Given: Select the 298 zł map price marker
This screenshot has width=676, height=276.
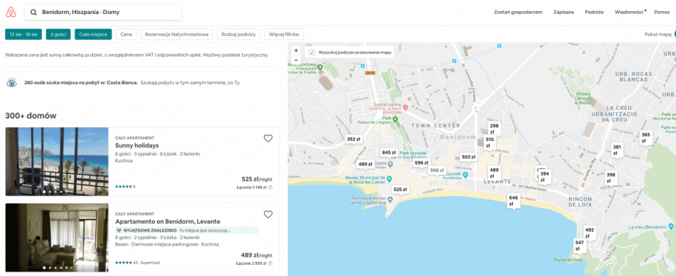Looking at the screenshot, I should 494,129.
